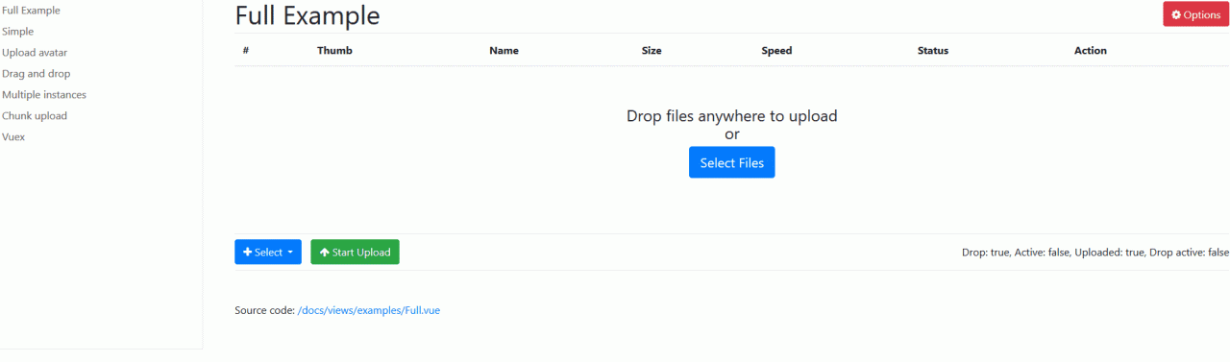This screenshot has height=362, width=1230.
Task: Click the Action column header
Action: click(1091, 50)
